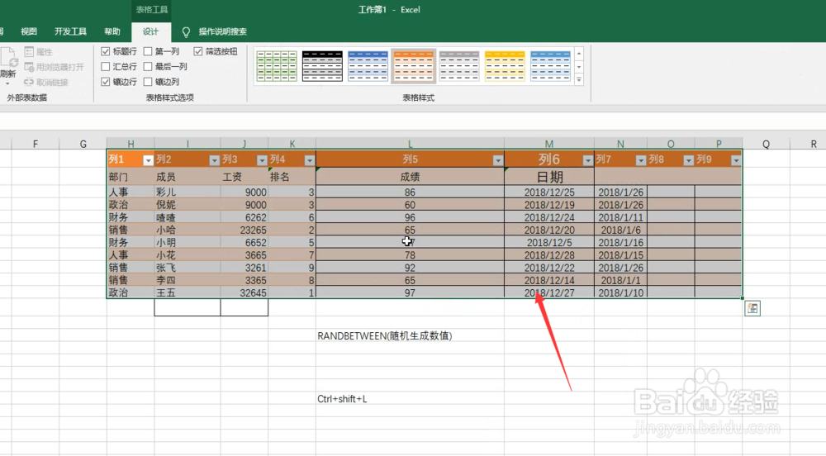Screen dimensions: 826x456
Task: Click the Refresh table data icon
Action: click(8, 58)
